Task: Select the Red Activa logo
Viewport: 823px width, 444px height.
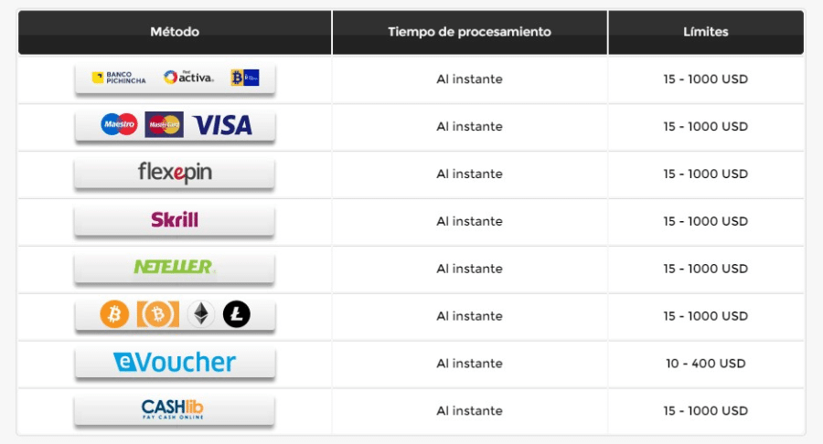Action: (x=188, y=78)
